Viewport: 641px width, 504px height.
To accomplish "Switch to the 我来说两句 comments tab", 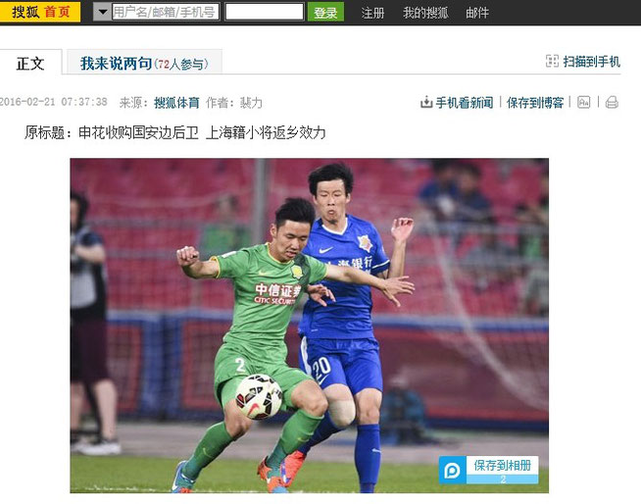I will pos(144,64).
